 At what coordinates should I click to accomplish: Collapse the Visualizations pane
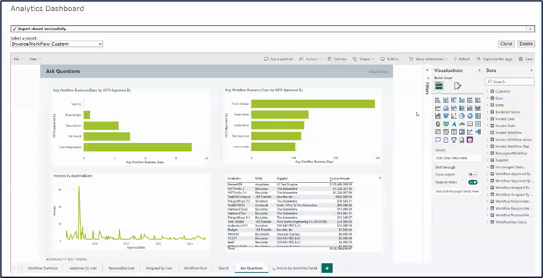coord(480,70)
